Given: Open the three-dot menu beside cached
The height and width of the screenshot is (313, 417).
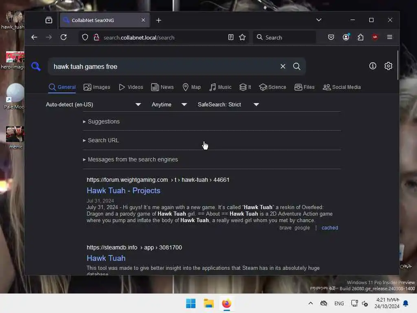Looking at the screenshot, I should click(x=316, y=228).
